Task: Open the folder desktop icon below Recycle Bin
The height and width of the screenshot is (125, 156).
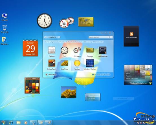Action: click(5, 41)
